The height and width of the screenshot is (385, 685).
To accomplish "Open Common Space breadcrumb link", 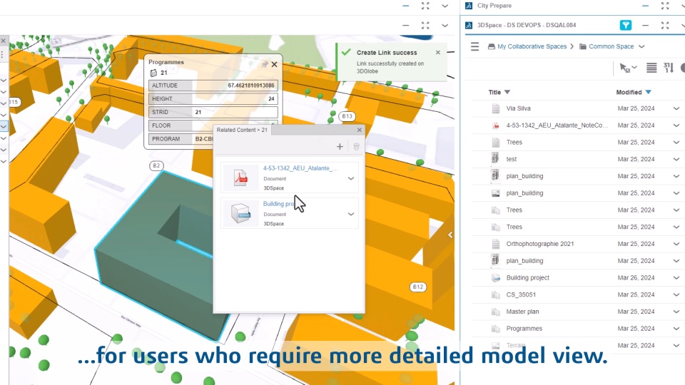I will 612,46.
